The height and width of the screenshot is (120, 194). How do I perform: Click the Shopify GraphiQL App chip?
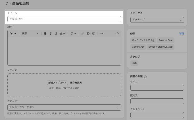click(160, 47)
